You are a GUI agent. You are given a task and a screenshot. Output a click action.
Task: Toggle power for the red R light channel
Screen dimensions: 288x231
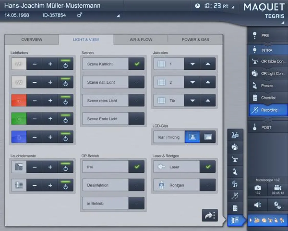click(66, 100)
